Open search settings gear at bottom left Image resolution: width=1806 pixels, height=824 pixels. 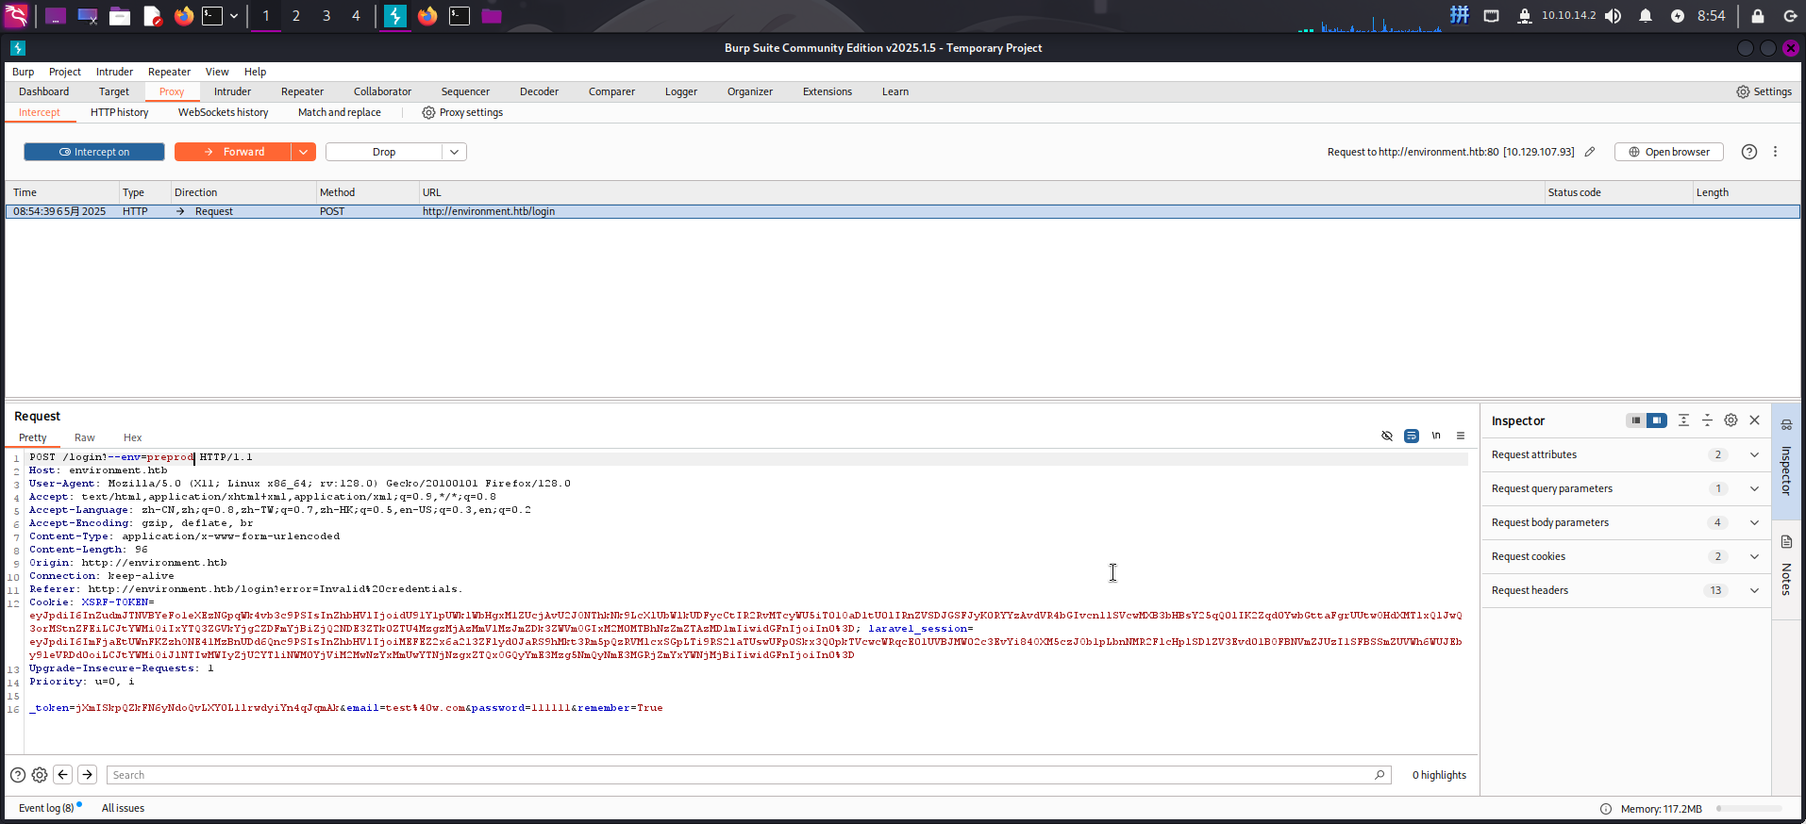point(40,775)
